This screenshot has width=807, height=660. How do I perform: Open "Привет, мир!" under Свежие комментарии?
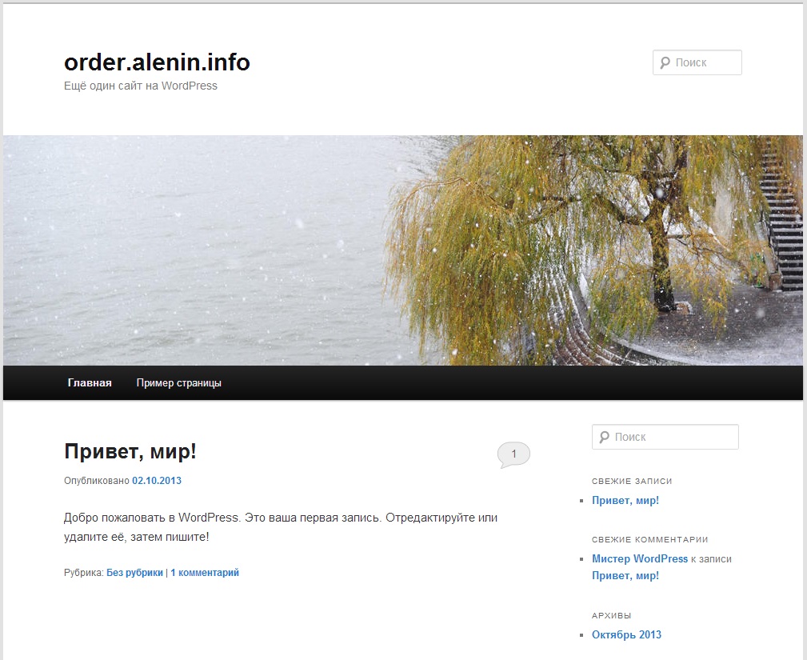pos(625,575)
